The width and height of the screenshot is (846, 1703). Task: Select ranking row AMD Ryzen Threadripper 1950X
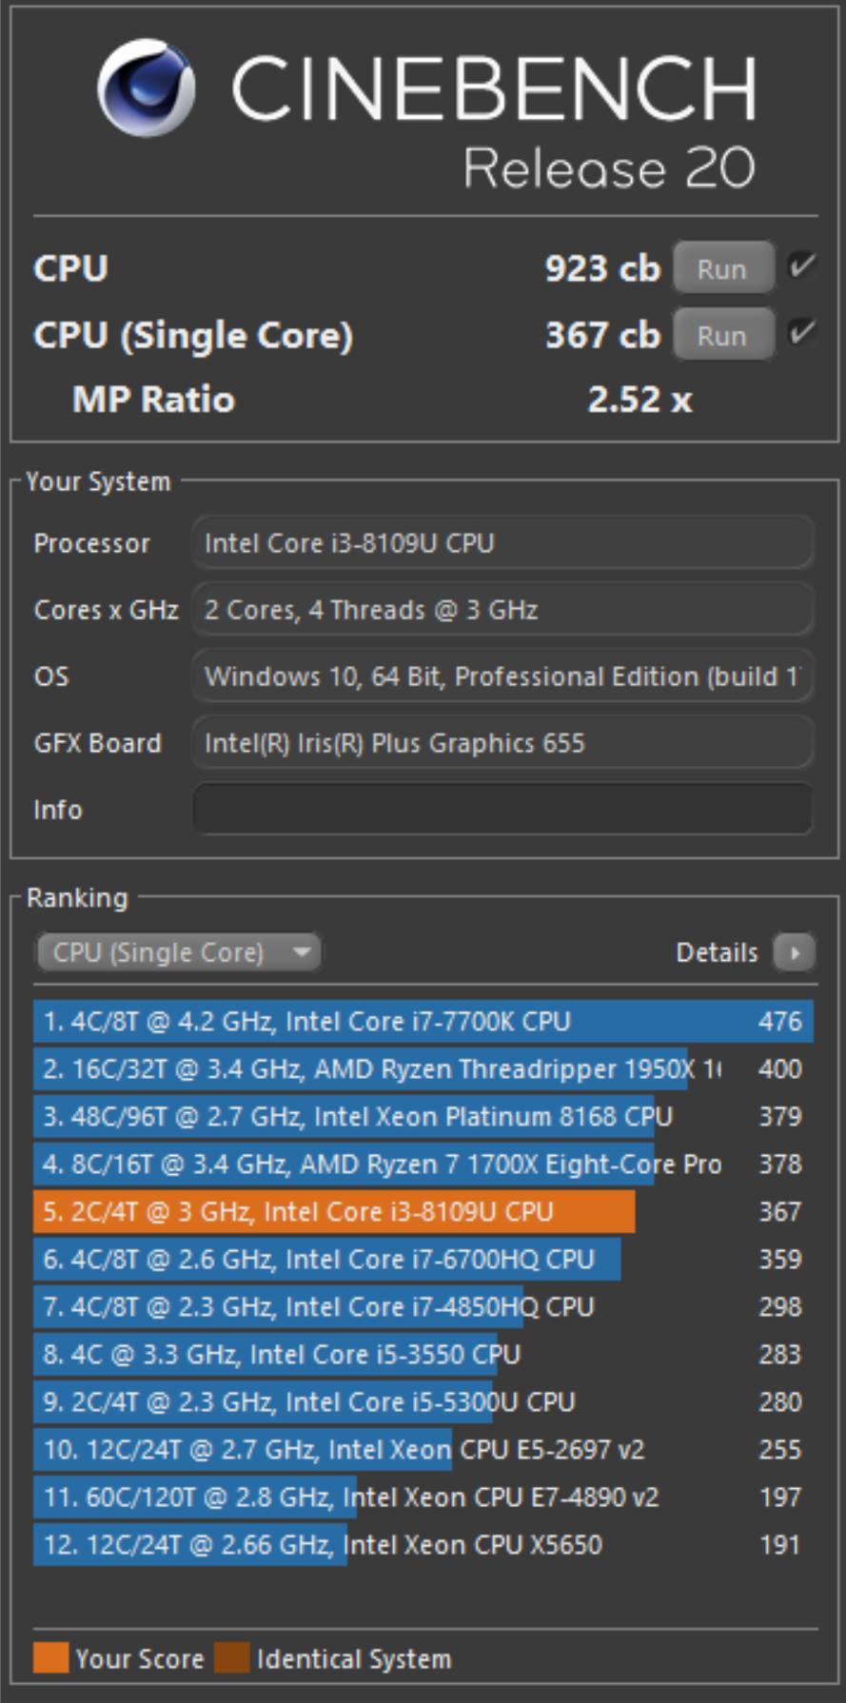(423, 1069)
